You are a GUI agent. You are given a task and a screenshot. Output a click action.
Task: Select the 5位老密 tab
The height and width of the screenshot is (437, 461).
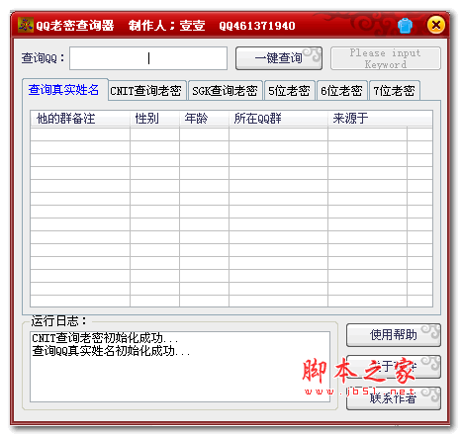tap(290, 90)
